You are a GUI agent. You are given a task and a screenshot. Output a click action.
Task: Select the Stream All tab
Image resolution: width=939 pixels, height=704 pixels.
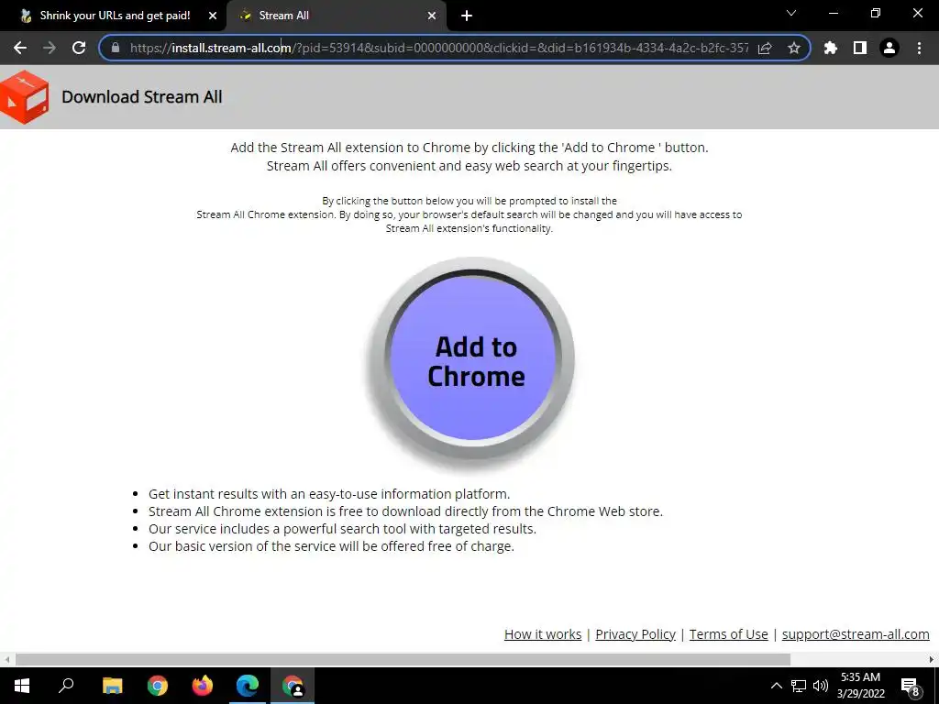337,16
